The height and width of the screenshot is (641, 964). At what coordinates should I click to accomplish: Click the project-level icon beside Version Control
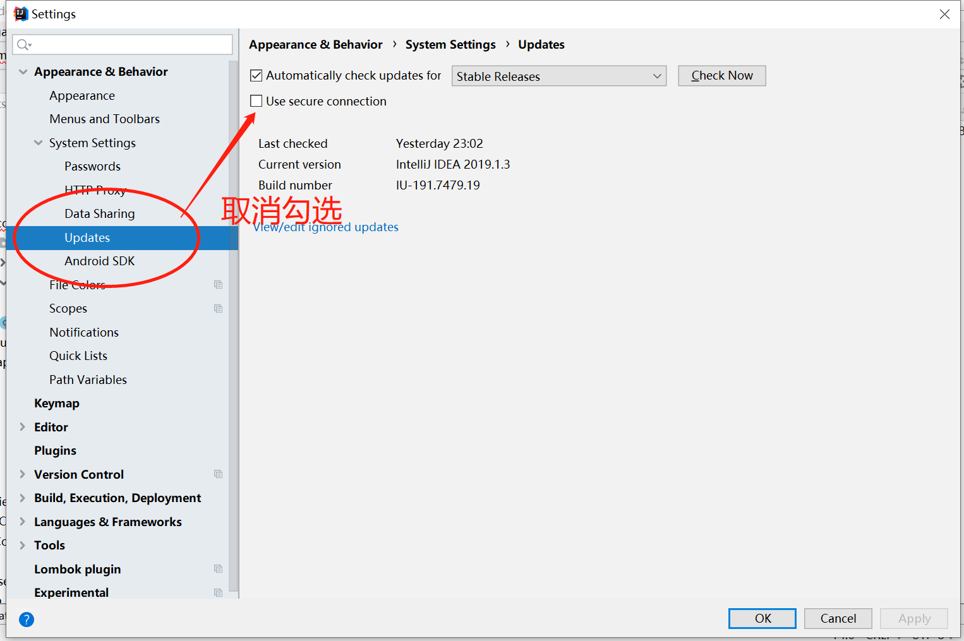[219, 474]
